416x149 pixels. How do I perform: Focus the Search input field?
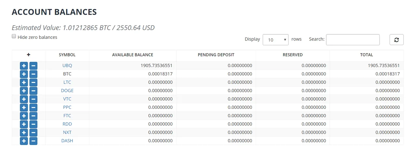353,40
